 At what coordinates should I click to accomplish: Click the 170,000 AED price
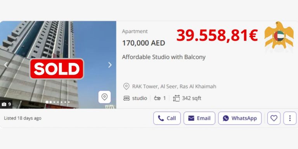(144, 43)
